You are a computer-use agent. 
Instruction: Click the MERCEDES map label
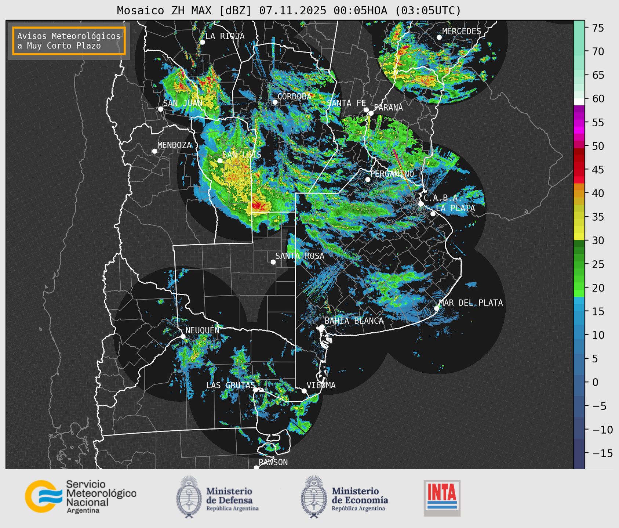(462, 32)
